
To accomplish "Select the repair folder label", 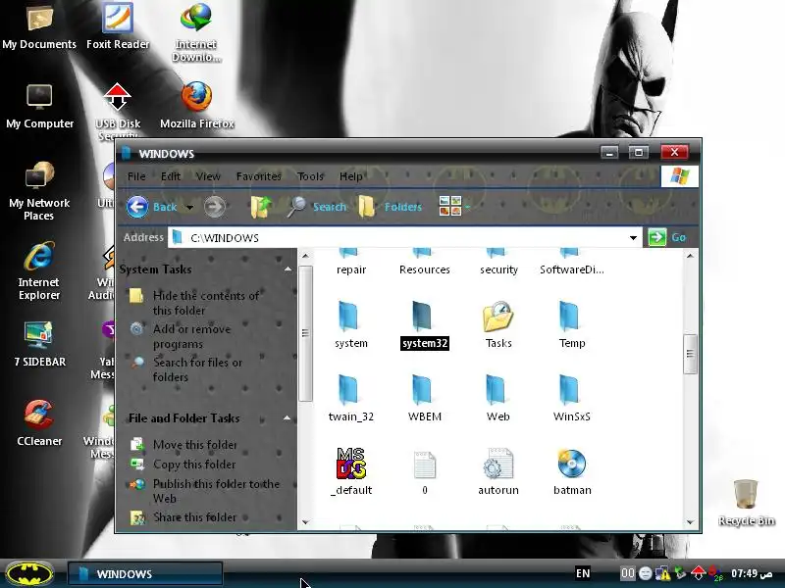I will (x=351, y=269).
